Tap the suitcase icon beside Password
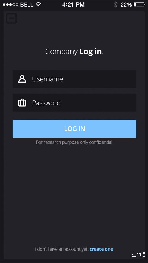 [22, 103]
